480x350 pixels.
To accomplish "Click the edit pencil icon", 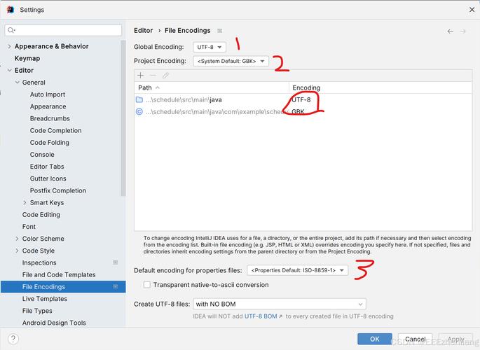I will click(165, 75).
